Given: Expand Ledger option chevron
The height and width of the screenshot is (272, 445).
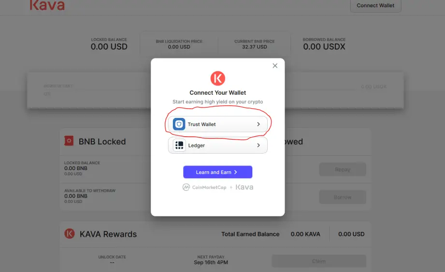Looking at the screenshot, I should pyautogui.click(x=258, y=145).
